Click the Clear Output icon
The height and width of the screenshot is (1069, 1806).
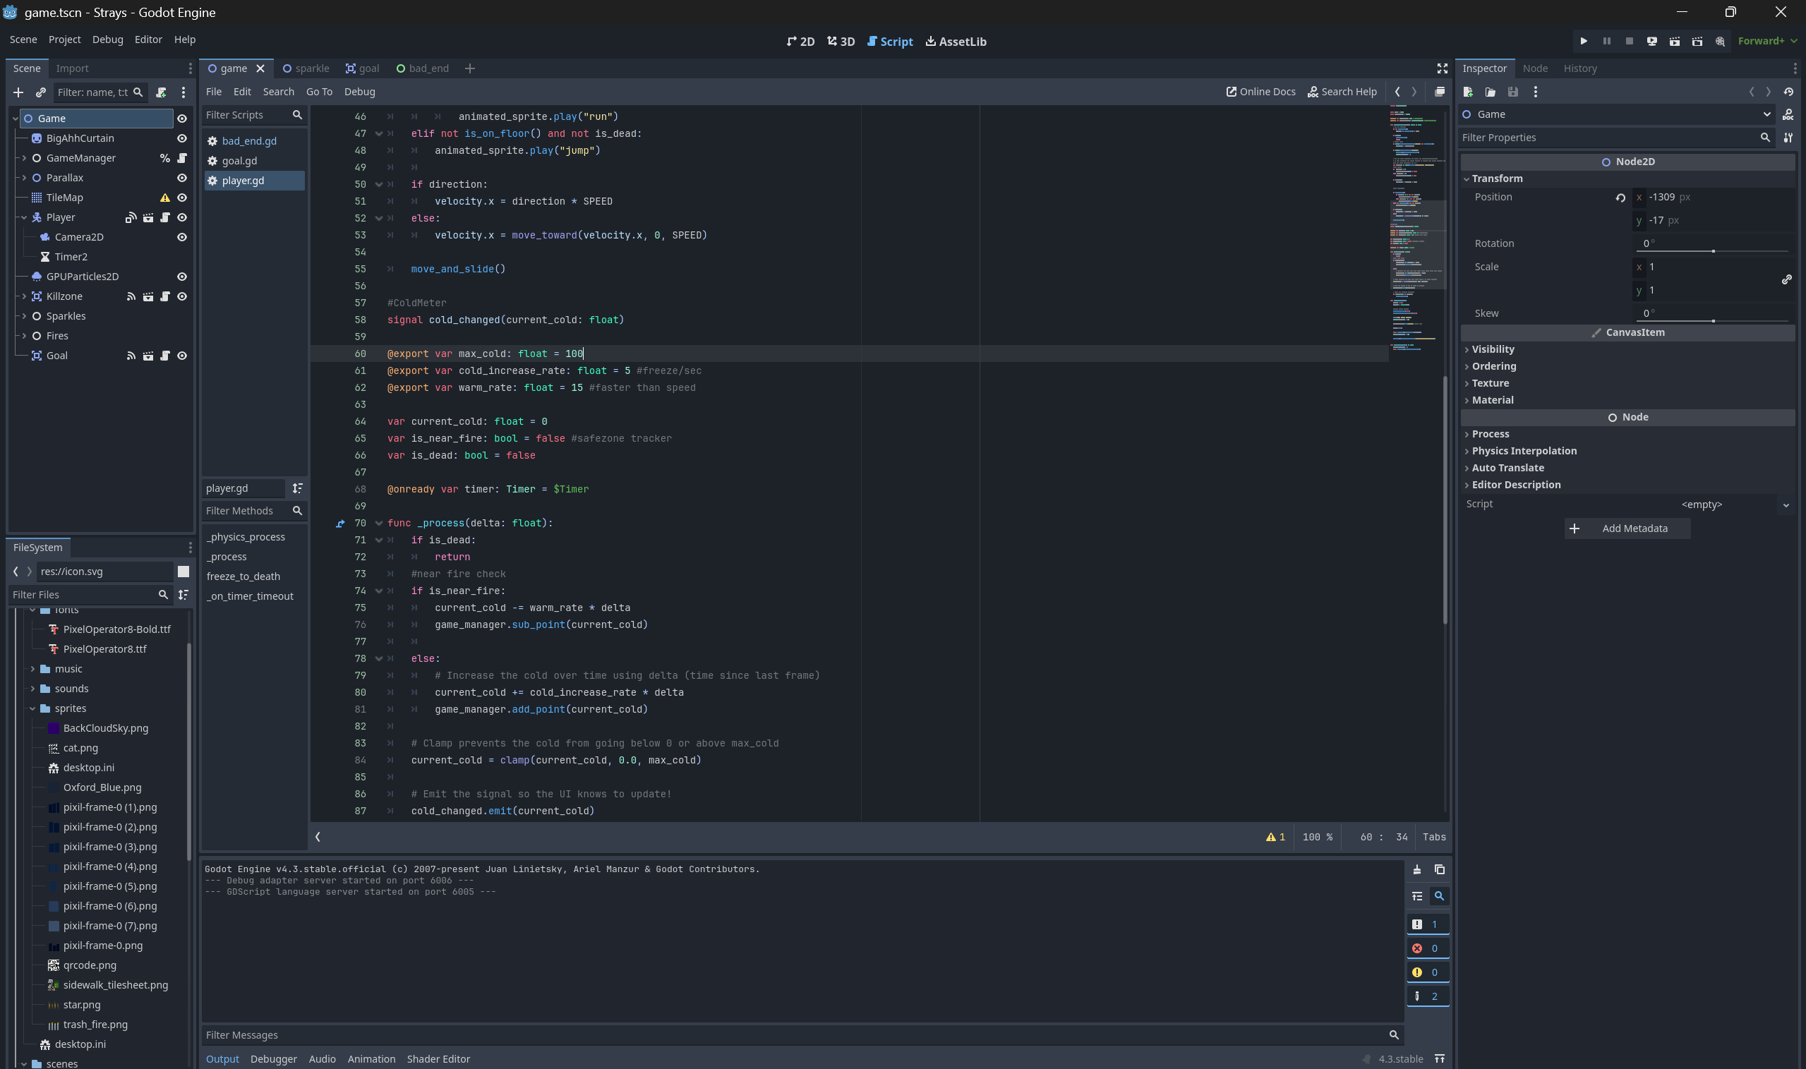(1416, 869)
